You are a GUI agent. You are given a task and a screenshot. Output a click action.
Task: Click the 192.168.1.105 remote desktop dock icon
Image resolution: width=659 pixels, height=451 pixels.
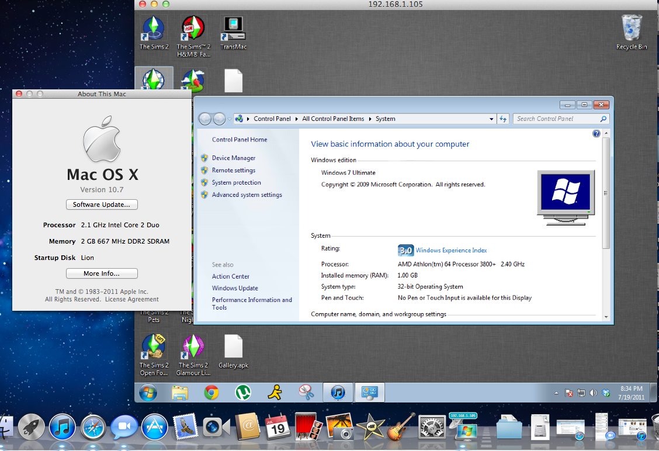pos(463,426)
